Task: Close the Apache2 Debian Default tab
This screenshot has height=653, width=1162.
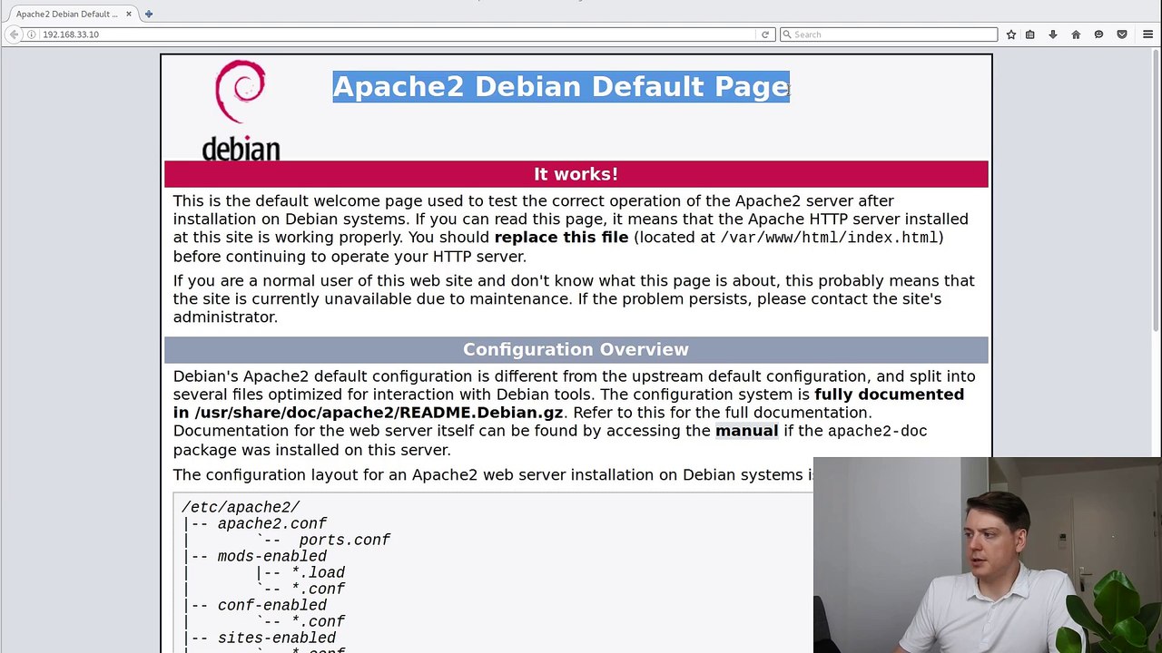Action: (x=128, y=14)
